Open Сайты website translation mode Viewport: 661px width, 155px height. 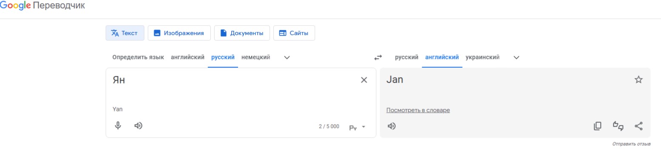coord(294,33)
